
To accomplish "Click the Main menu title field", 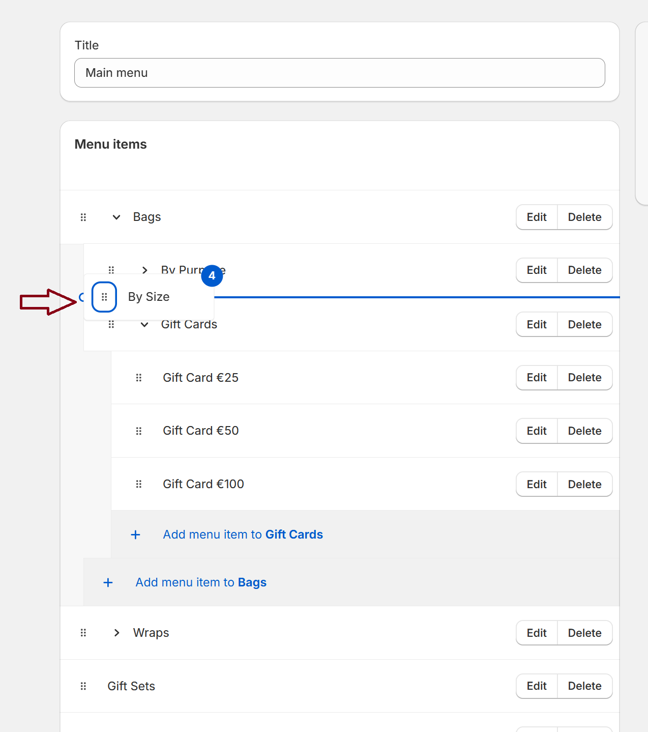I will 339,73.
